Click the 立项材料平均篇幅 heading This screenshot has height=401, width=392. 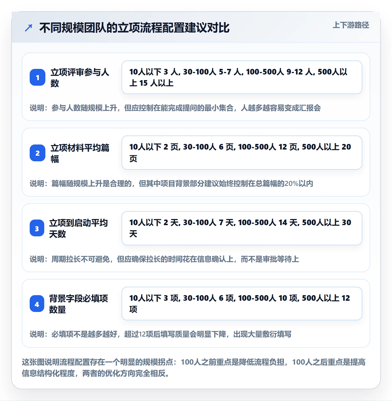point(80,153)
